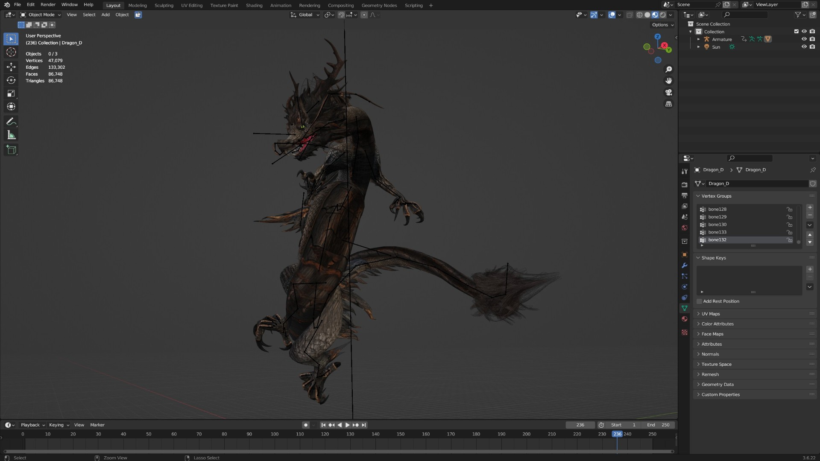Open the Material properties tab

[685, 319]
